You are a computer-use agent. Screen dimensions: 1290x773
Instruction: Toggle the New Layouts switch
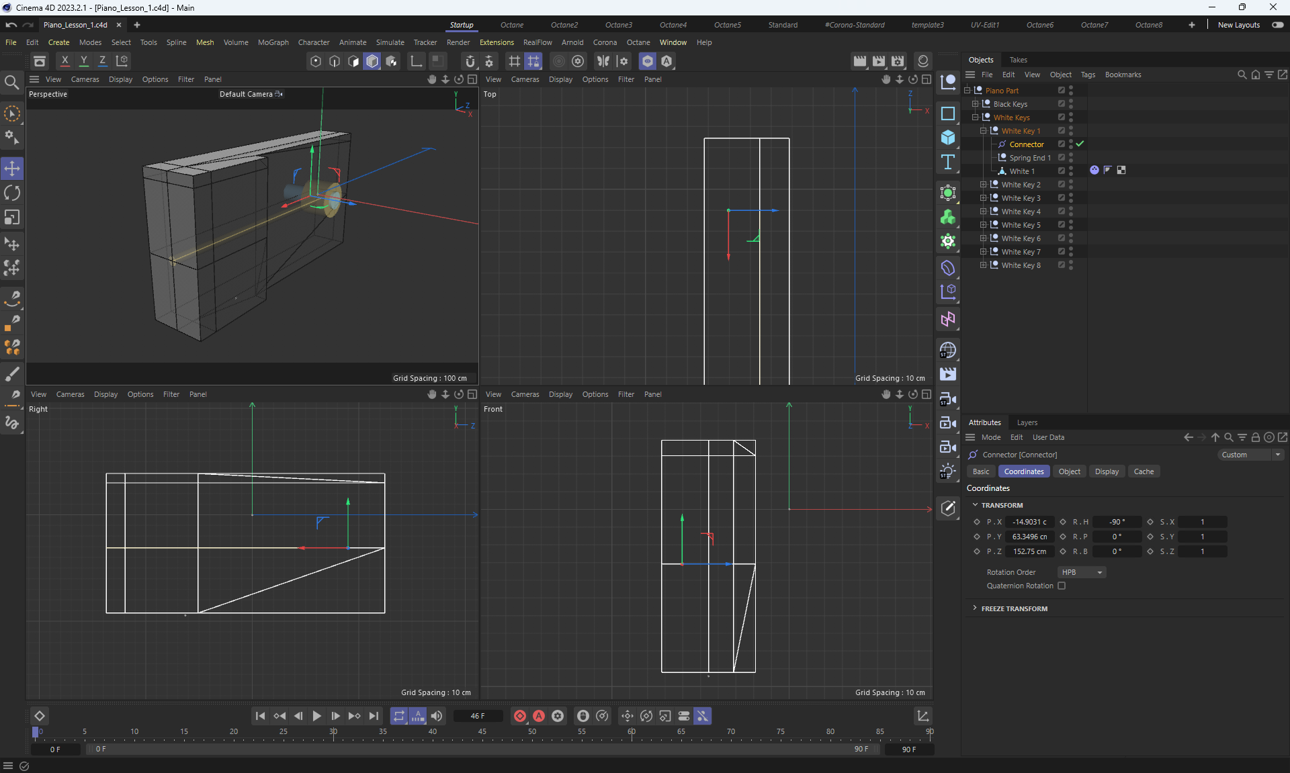tap(1277, 25)
